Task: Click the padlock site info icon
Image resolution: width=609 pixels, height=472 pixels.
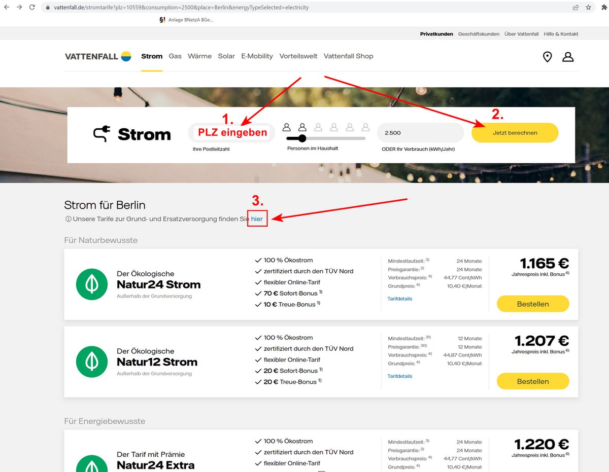Action: (48, 8)
